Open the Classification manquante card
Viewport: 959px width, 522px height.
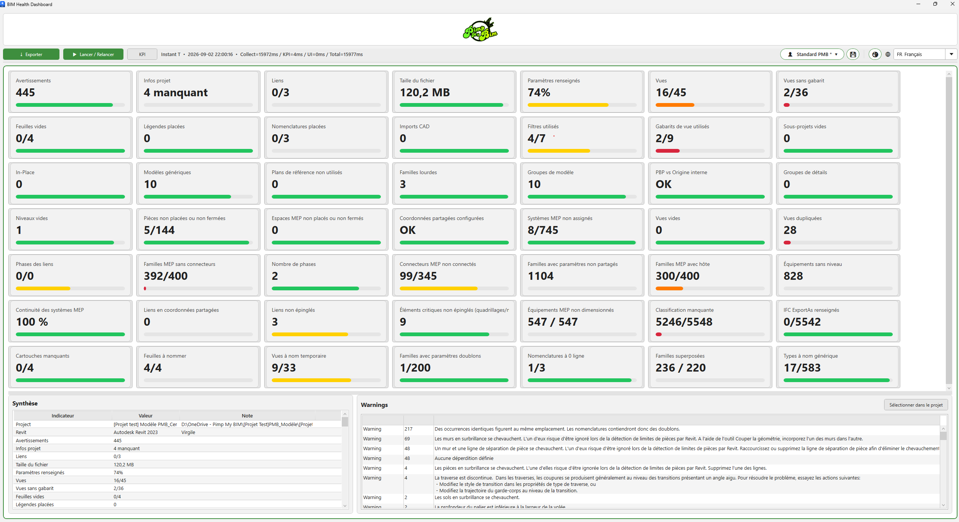tap(710, 321)
